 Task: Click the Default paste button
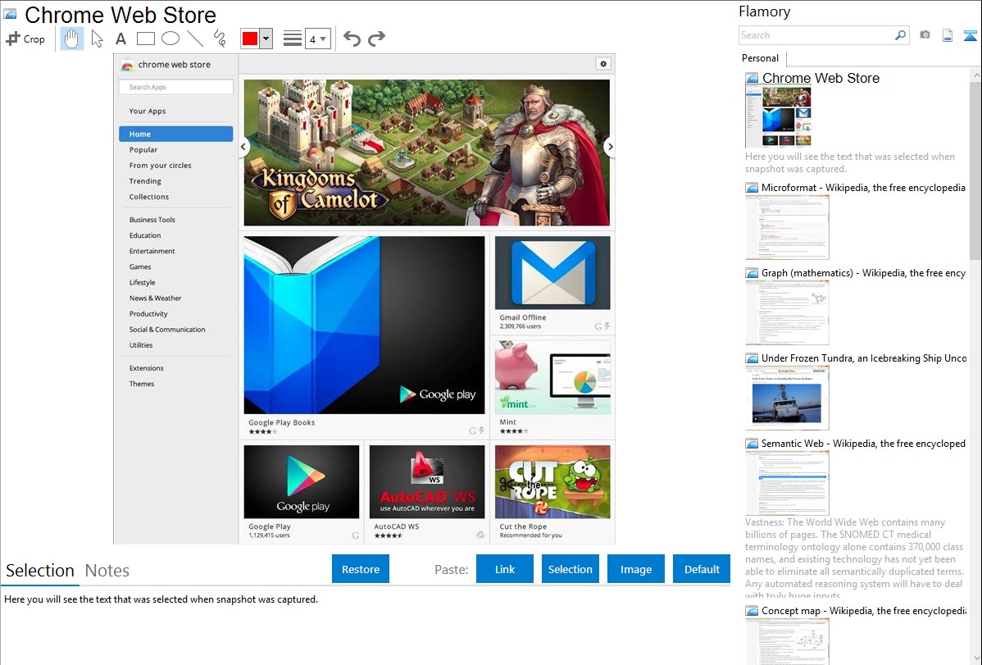(x=702, y=569)
